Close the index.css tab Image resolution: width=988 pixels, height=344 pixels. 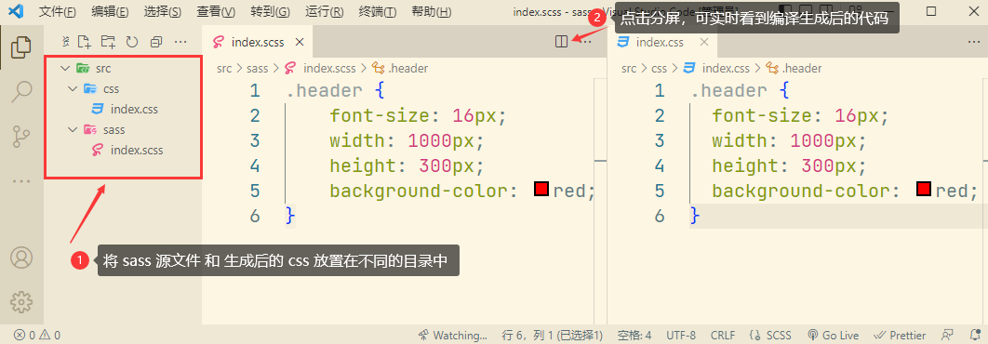click(x=704, y=42)
